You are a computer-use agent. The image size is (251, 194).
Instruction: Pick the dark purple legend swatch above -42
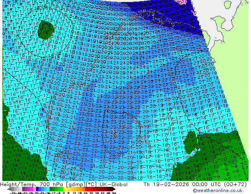[23, 189]
